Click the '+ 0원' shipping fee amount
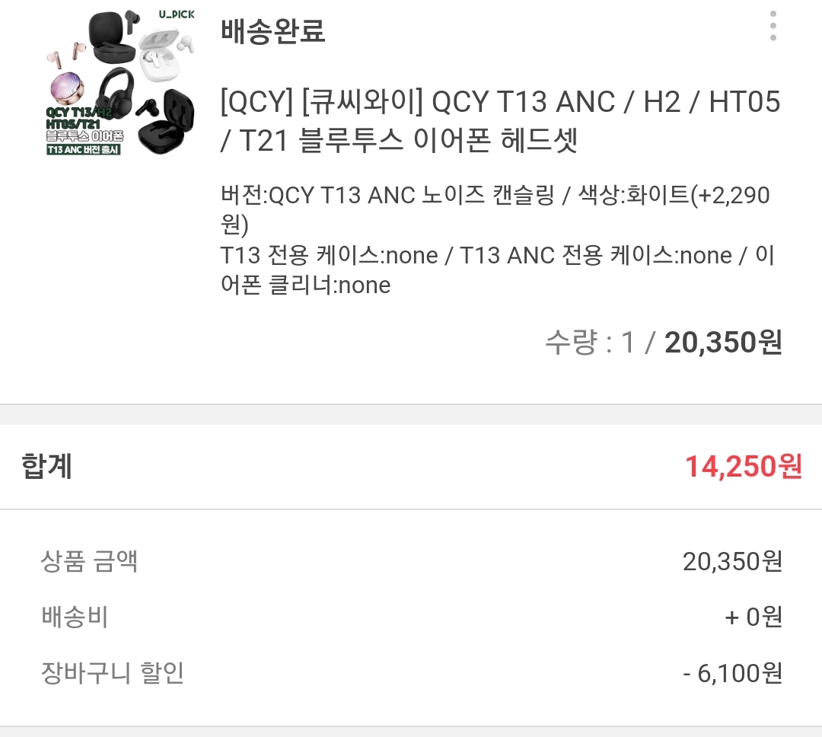This screenshot has width=822, height=737. [753, 617]
